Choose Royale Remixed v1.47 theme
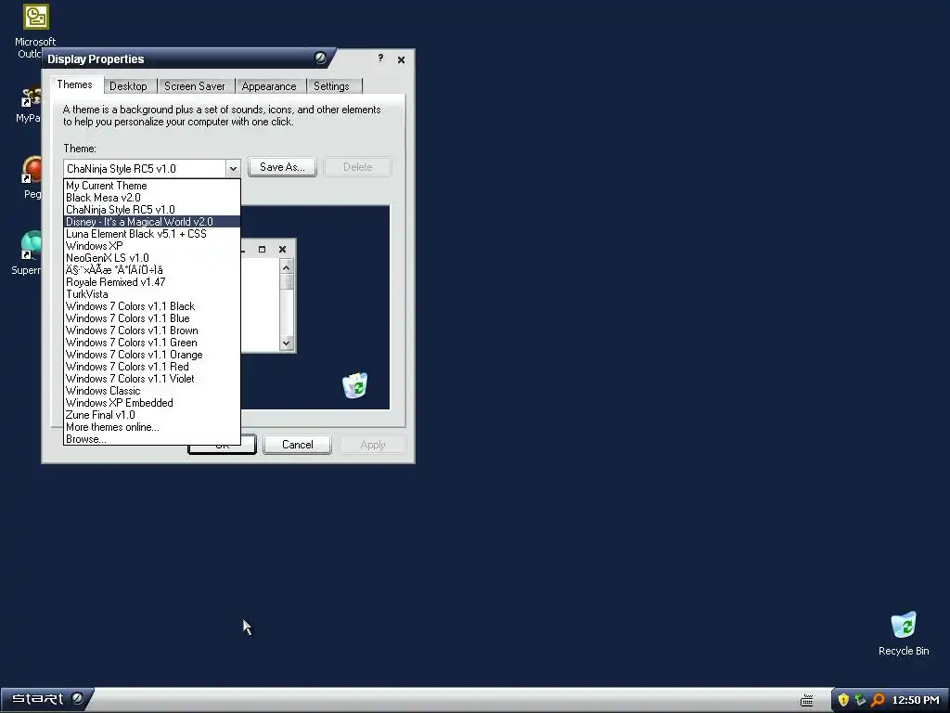950x713 pixels. pyautogui.click(x=152, y=282)
